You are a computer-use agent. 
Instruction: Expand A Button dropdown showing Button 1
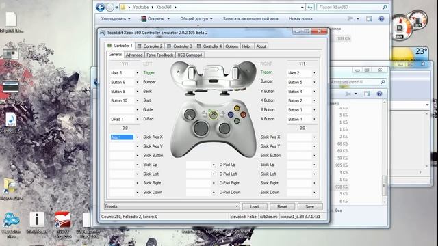coord(315,119)
